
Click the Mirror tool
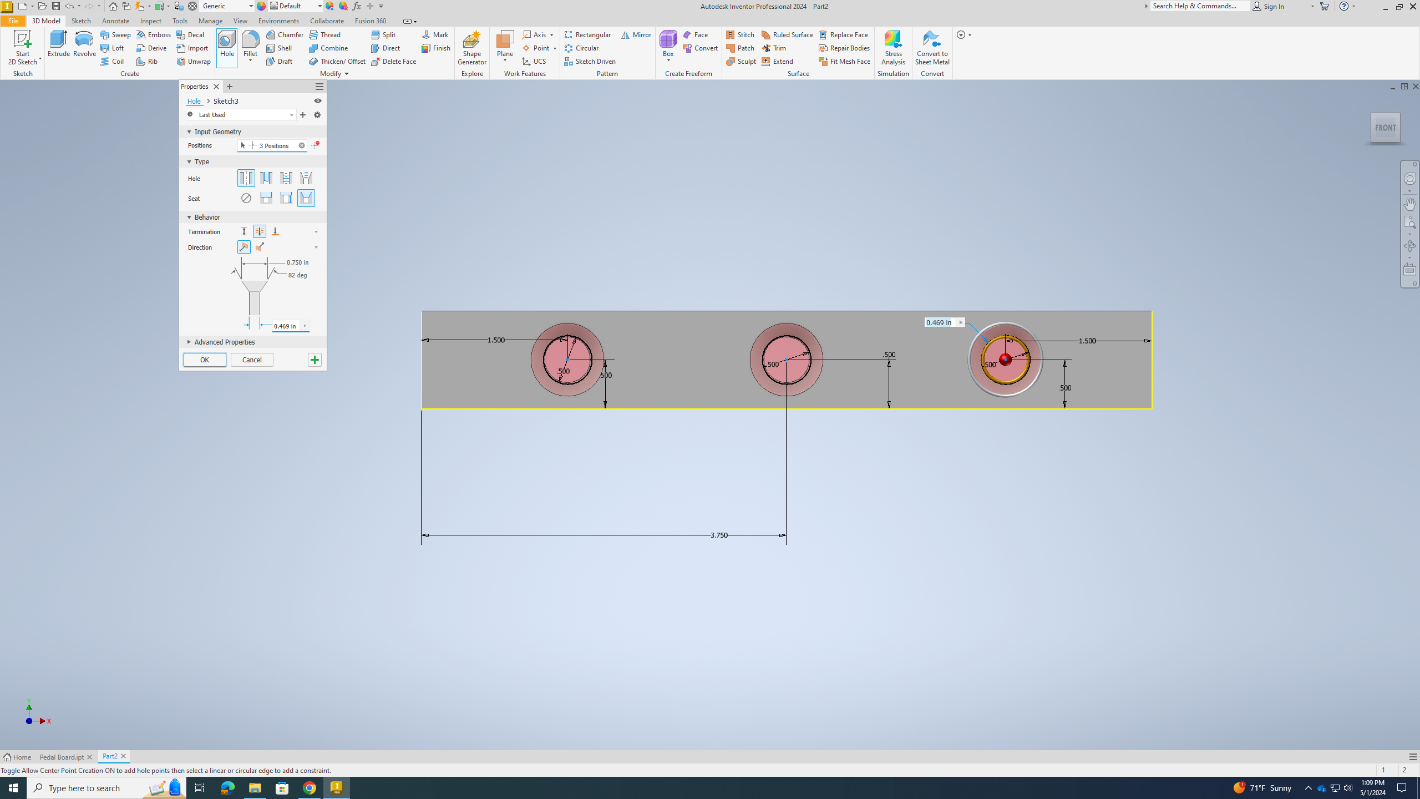[x=636, y=34]
